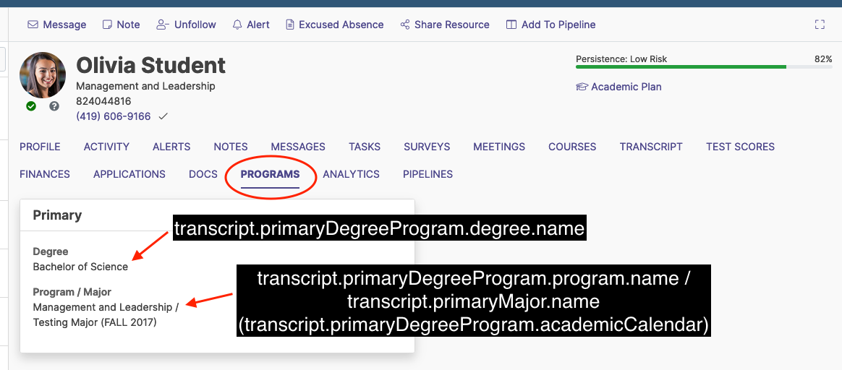Switch to the DOCS tab
The width and height of the screenshot is (842, 370).
click(x=203, y=173)
